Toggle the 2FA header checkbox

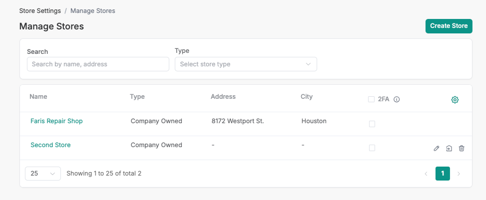(x=371, y=99)
